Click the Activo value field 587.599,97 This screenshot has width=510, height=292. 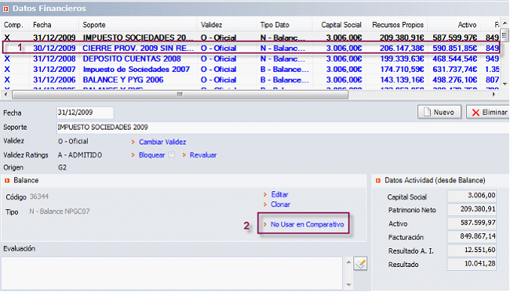point(472,223)
